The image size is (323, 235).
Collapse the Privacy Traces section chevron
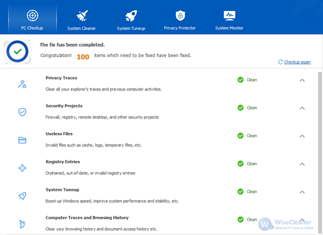[302, 80]
